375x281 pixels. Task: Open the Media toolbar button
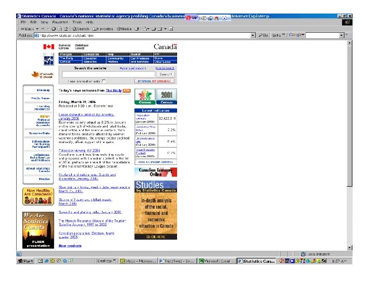(124, 29)
